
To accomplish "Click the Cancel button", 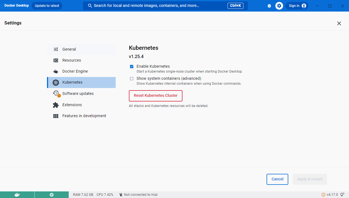I will [x=277, y=179].
